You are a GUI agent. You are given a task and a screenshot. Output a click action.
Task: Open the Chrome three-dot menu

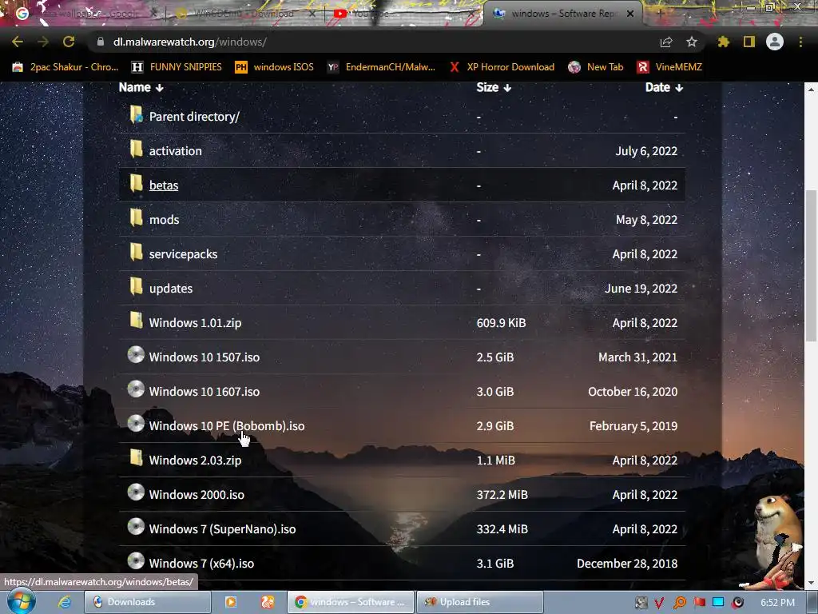point(800,42)
